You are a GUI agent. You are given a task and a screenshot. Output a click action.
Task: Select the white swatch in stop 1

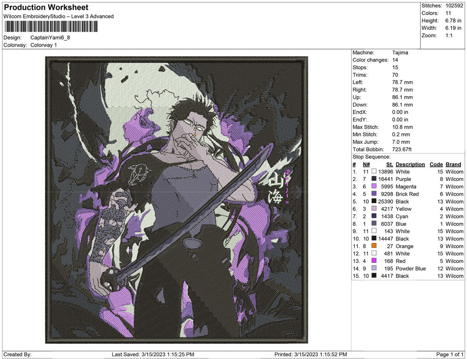[374, 171]
